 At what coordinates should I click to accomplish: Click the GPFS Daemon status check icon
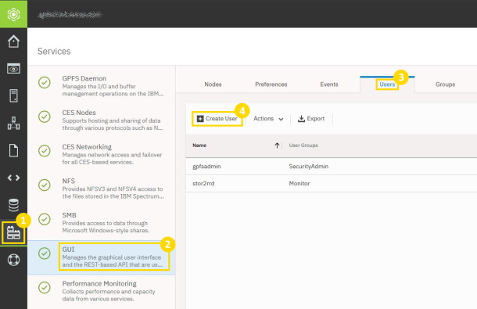pyautogui.click(x=45, y=82)
